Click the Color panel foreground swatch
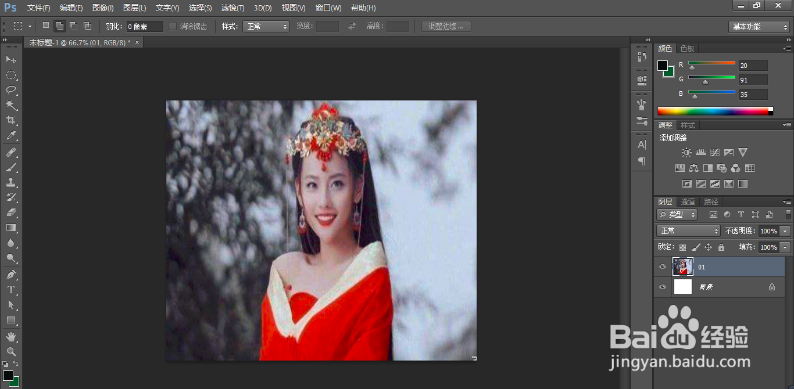 (663, 66)
